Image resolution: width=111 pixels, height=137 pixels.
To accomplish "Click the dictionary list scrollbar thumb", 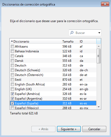I will pyautogui.click(x=99, y=56).
